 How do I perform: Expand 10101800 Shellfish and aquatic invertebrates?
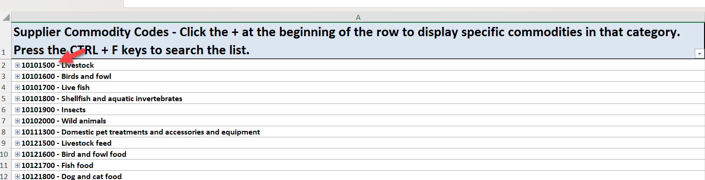(x=18, y=99)
